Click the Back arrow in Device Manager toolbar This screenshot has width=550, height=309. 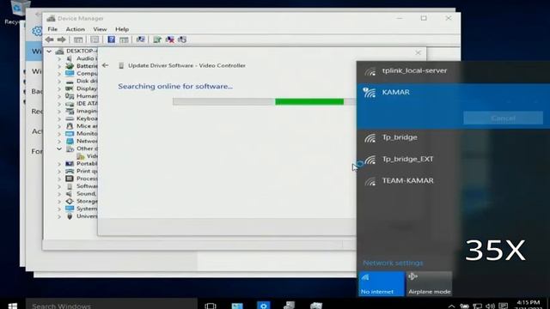point(50,39)
